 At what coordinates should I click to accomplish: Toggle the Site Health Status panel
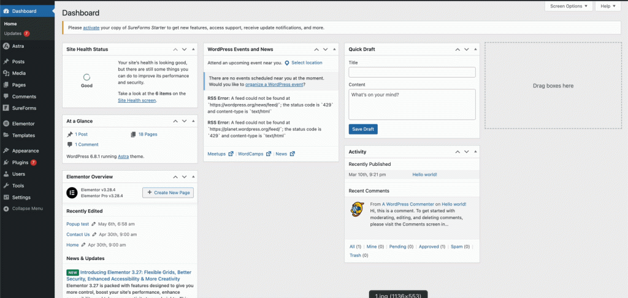point(193,50)
